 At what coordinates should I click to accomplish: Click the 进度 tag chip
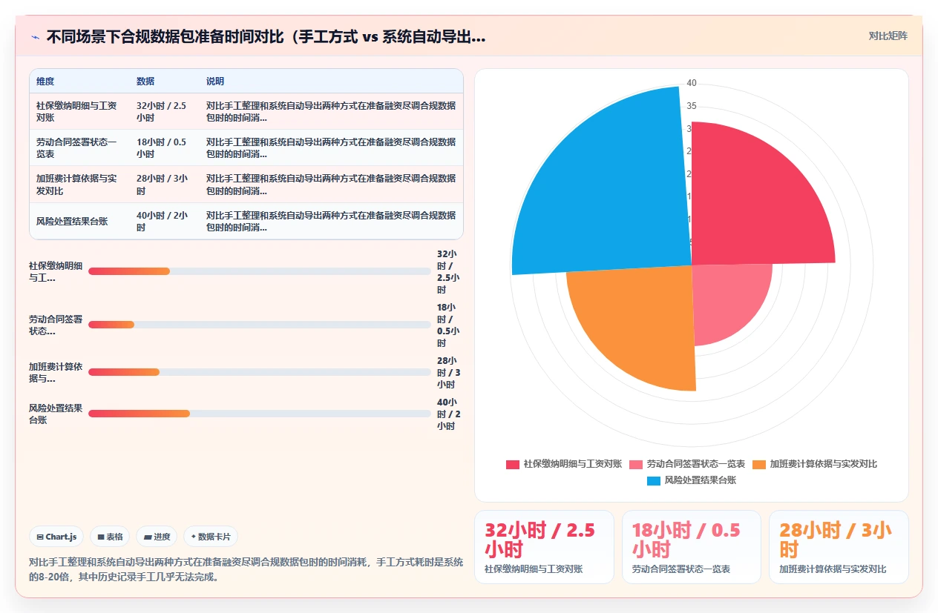click(157, 537)
